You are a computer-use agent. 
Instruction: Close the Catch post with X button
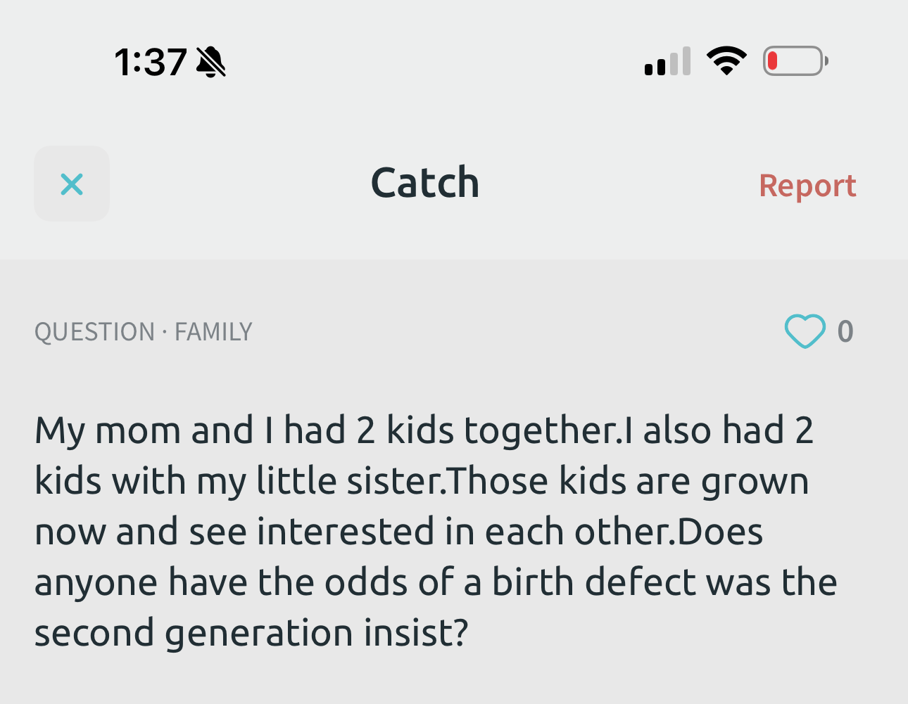(x=72, y=184)
